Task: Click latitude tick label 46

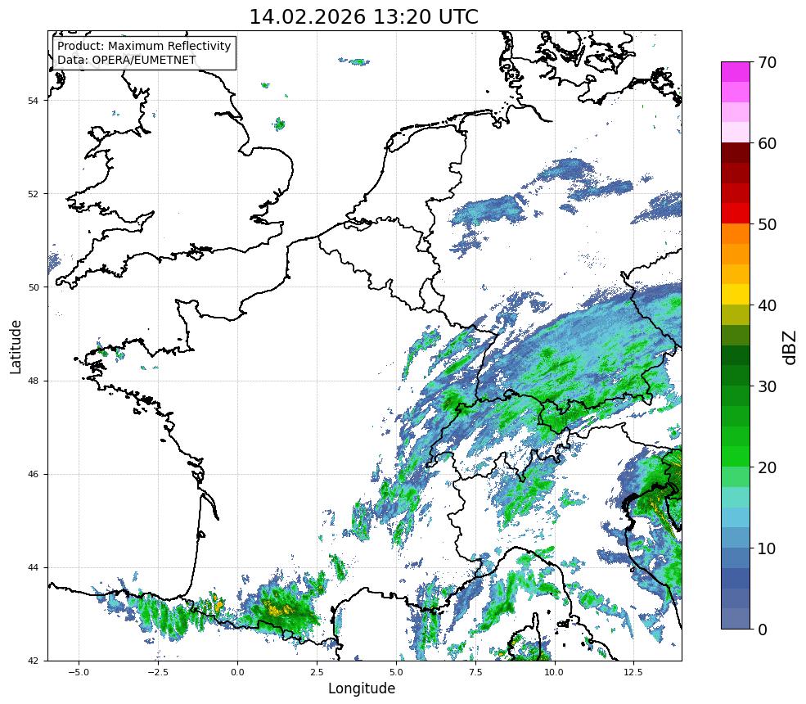Action: 33,474
